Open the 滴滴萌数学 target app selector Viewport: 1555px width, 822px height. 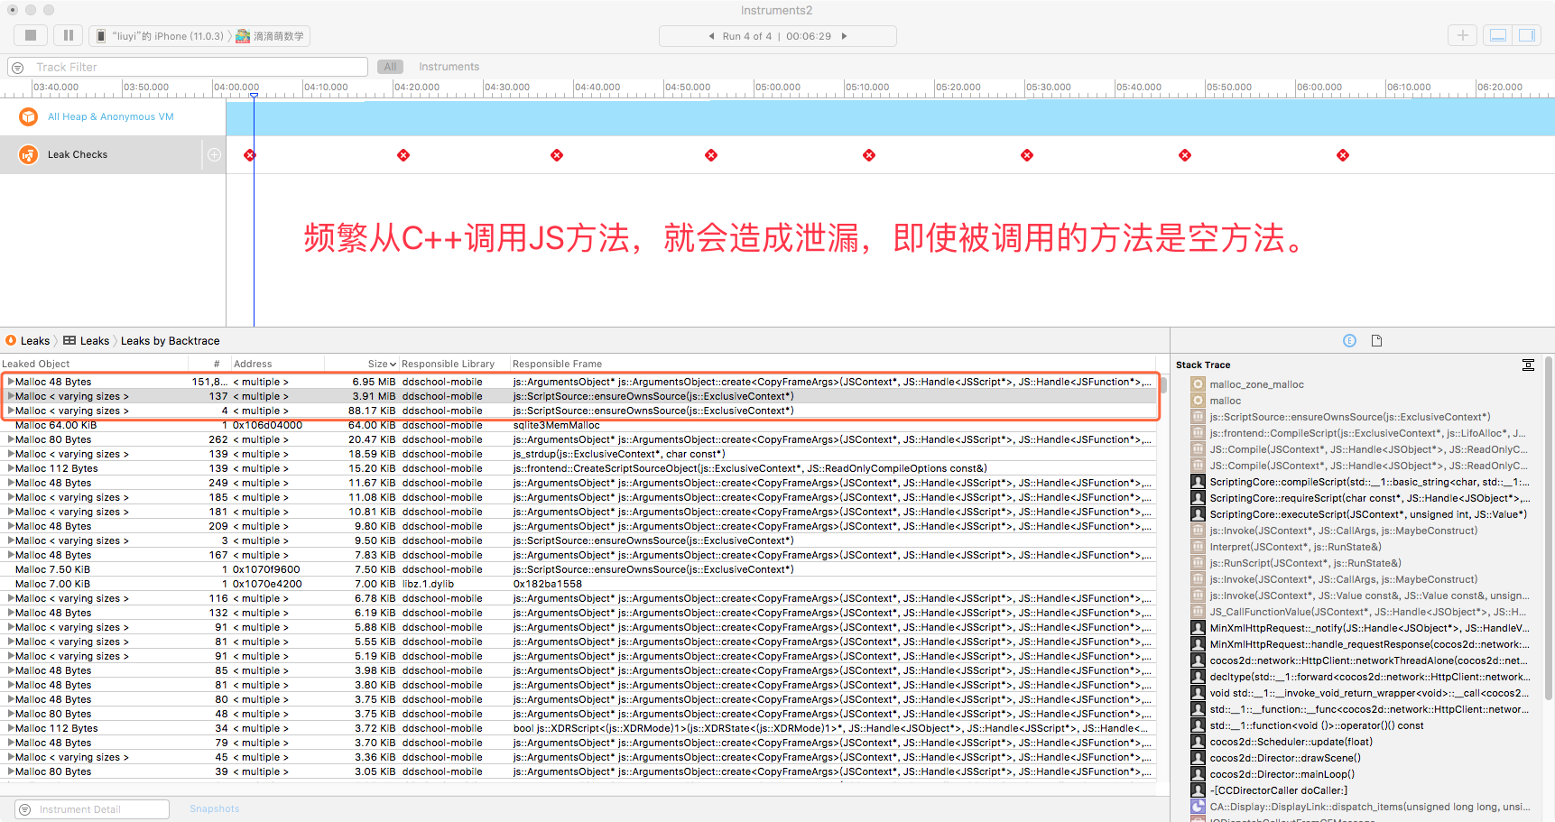(x=271, y=36)
